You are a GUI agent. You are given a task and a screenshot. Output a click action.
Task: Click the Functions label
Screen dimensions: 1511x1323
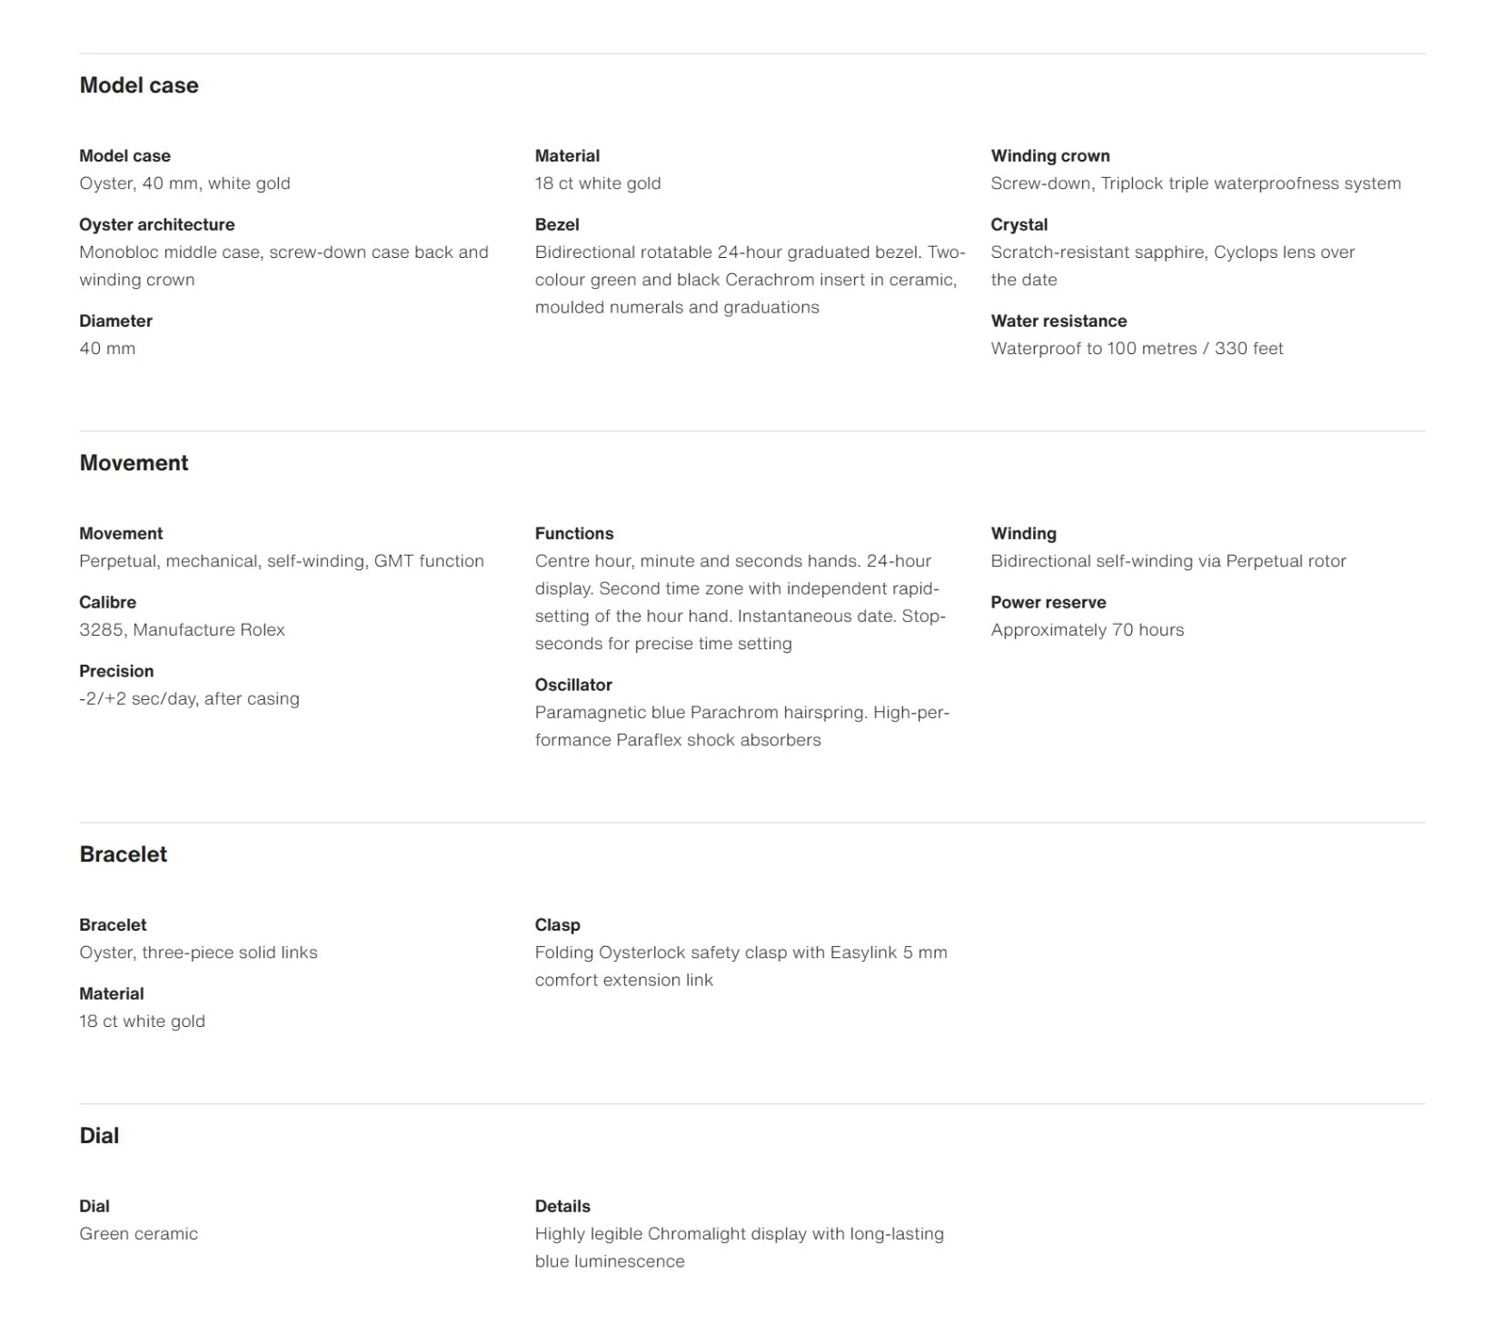pos(573,533)
